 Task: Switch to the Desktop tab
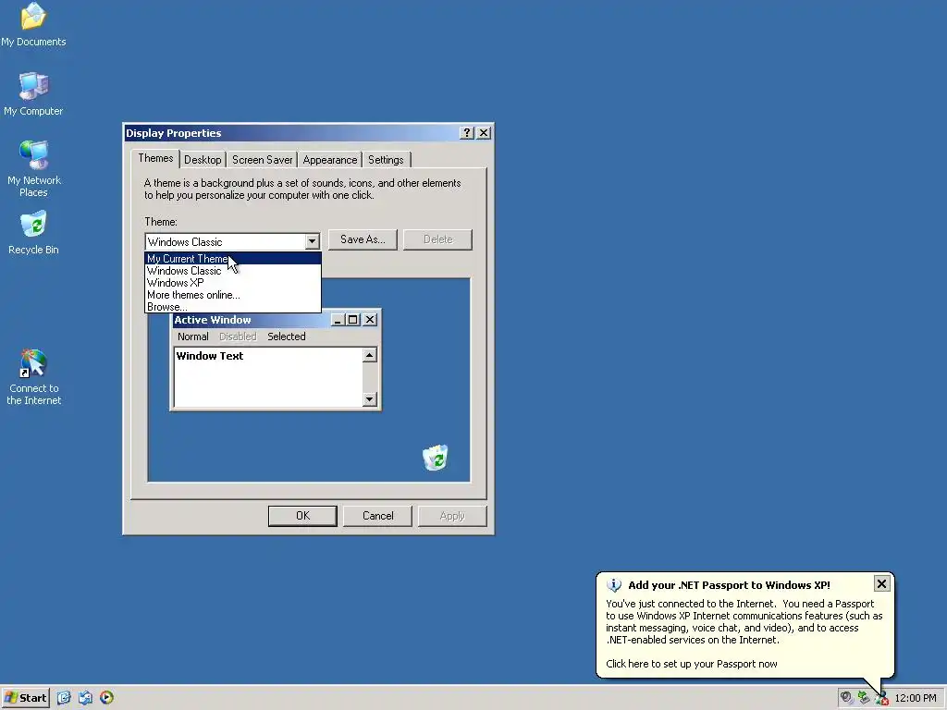click(203, 160)
